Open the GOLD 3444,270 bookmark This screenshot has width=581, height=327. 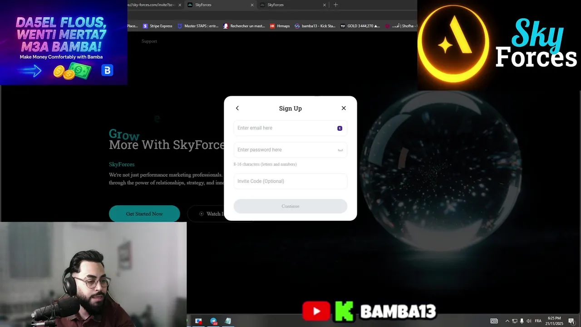360,26
